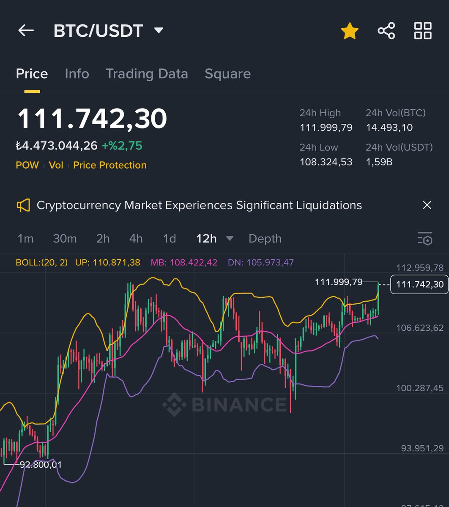This screenshot has height=507, width=449.
Task: Click the star to unfavorite BTC/USDT
Action: tap(350, 31)
